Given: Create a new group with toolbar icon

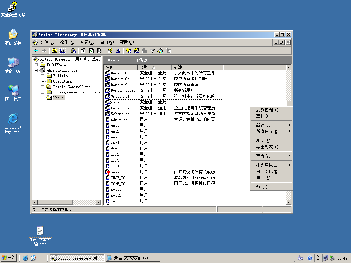Looking at the screenshot, I should [136, 51].
